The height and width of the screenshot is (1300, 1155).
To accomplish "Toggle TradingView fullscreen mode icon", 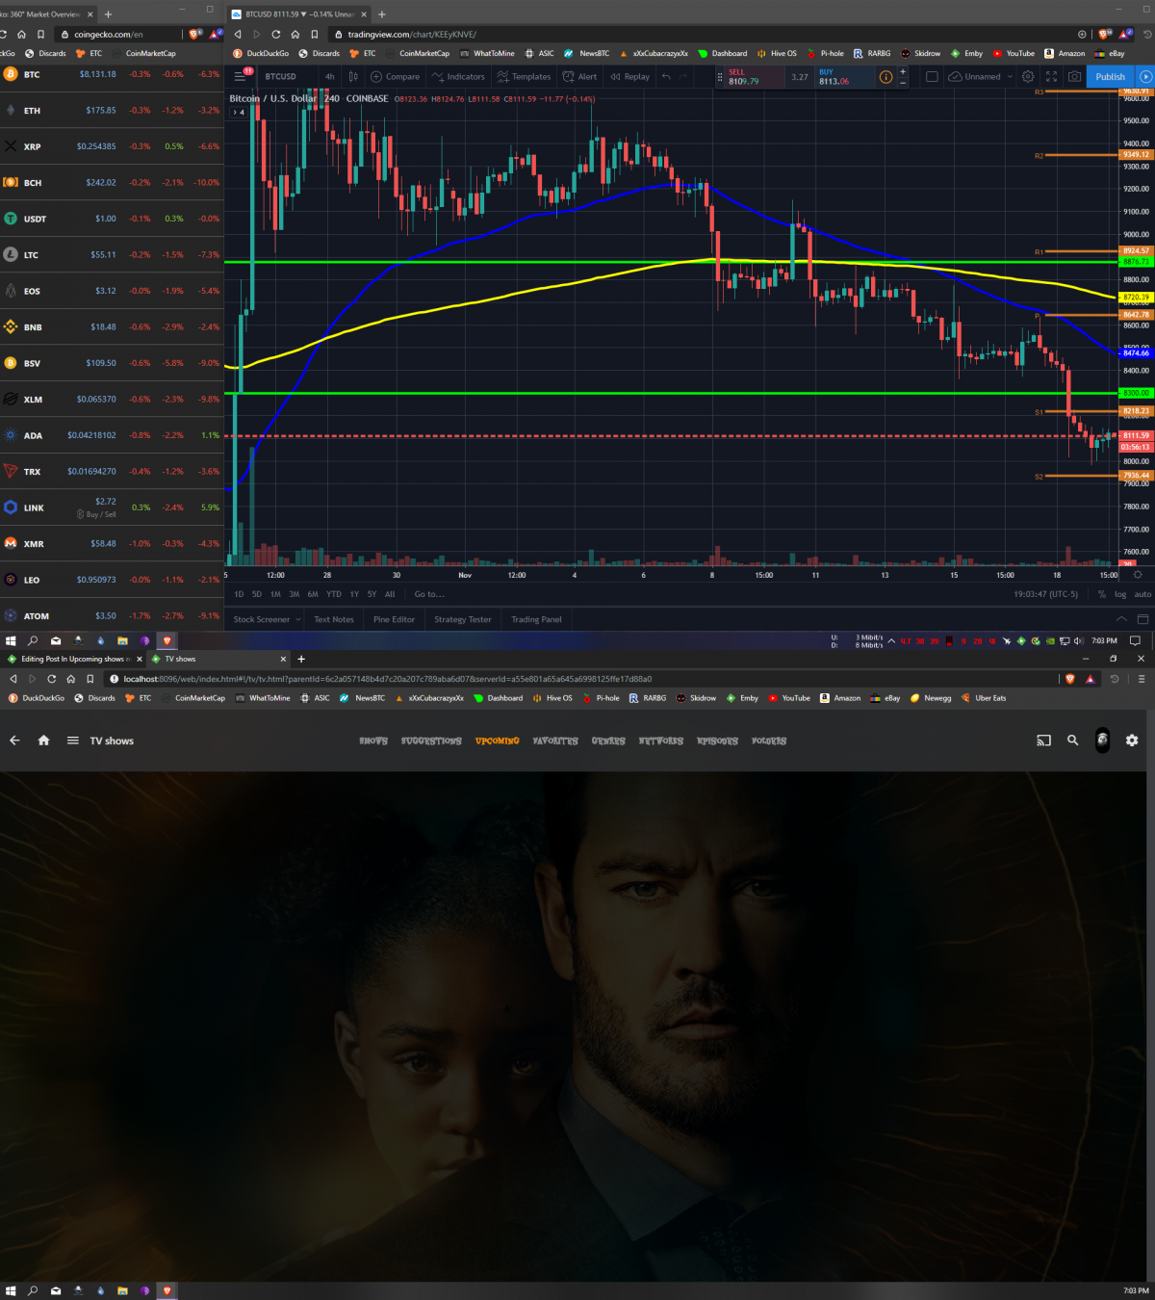I will [1051, 76].
